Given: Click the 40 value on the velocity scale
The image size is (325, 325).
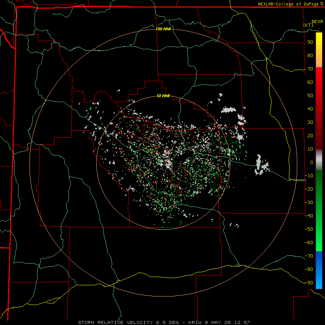Looking at the screenshot, I should pos(310,109).
